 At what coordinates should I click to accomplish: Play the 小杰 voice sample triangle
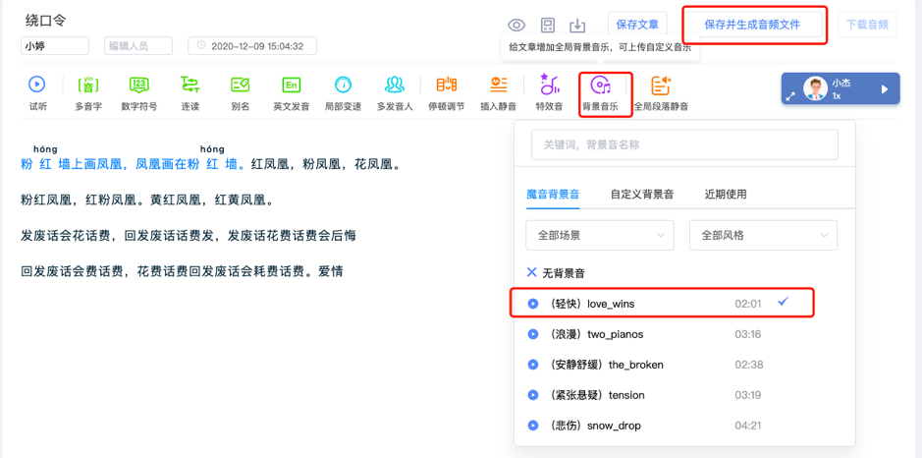[x=885, y=89]
